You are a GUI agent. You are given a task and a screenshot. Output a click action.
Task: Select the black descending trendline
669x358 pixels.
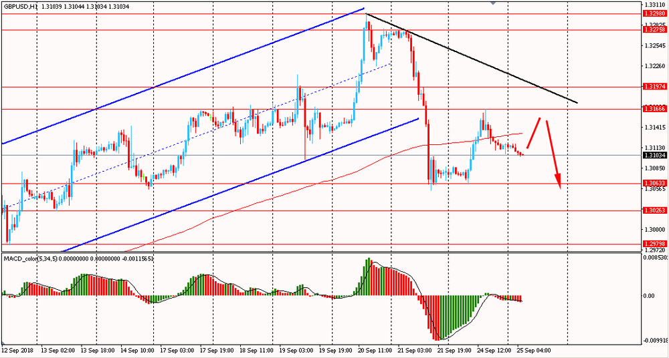coord(472,59)
